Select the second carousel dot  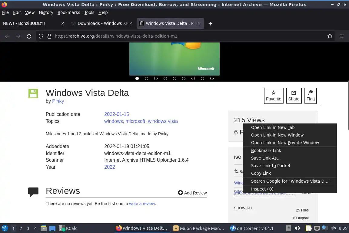point(146,79)
